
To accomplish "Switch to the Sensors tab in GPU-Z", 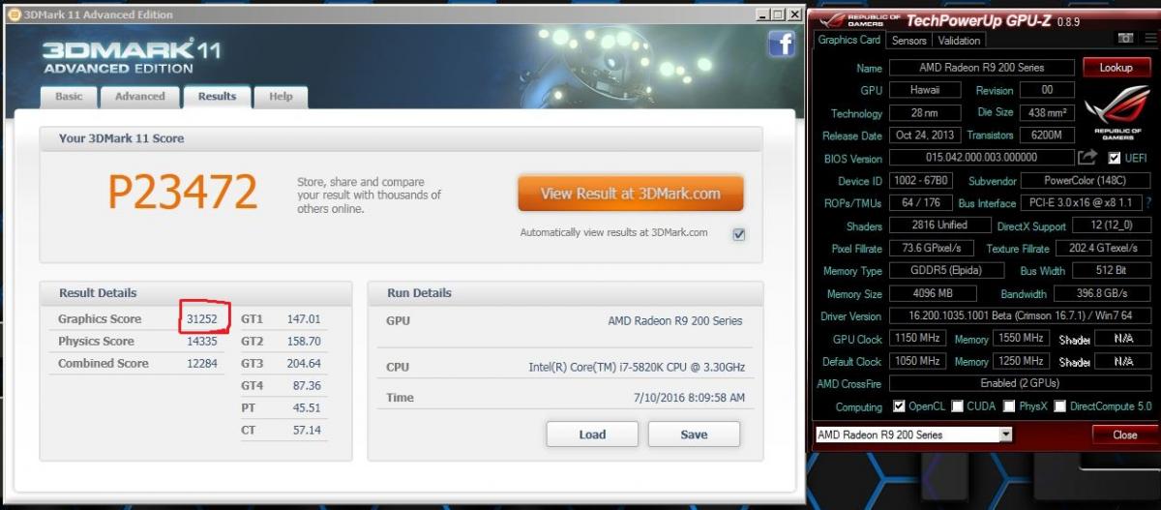I will [x=909, y=41].
